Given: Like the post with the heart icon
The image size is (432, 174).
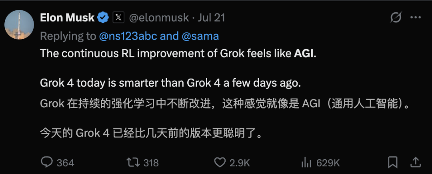Looking at the screenshot, I should [x=220, y=162].
